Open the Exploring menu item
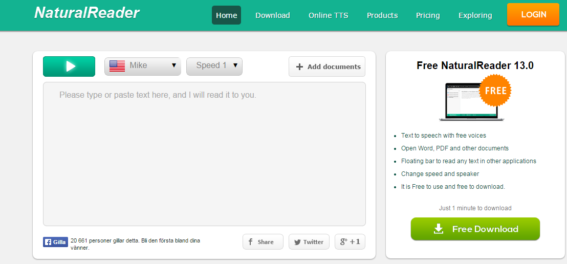The height and width of the screenshot is (264, 567). (475, 15)
